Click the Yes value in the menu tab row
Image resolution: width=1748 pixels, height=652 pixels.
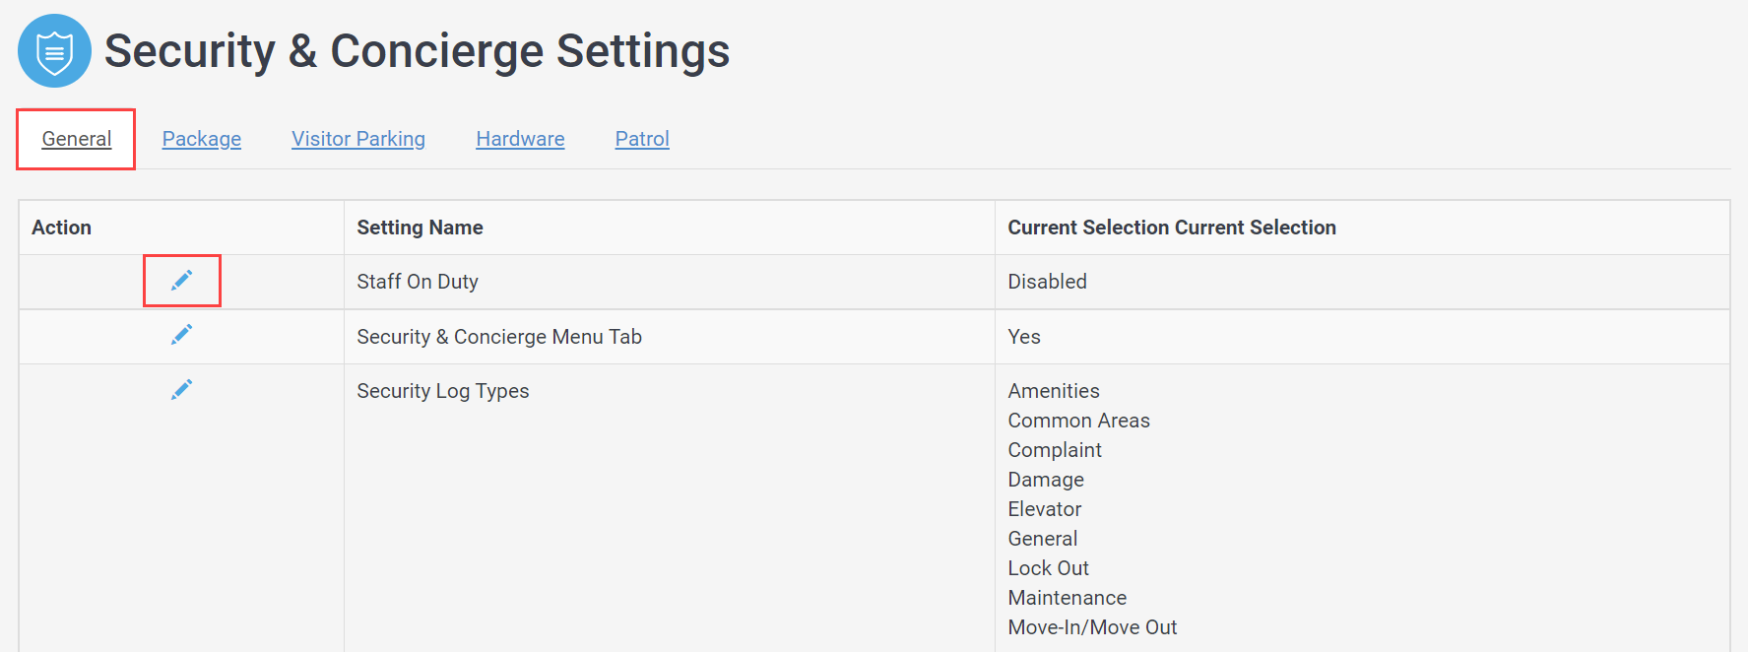pos(1024,337)
